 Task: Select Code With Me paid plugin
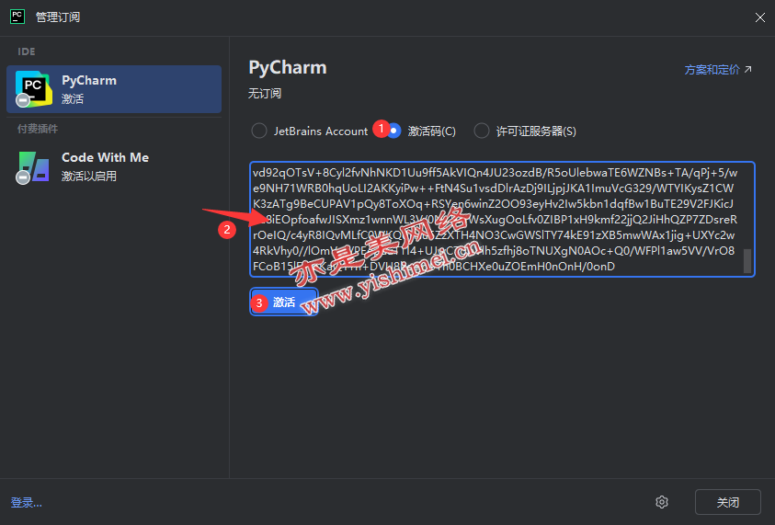[114, 166]
